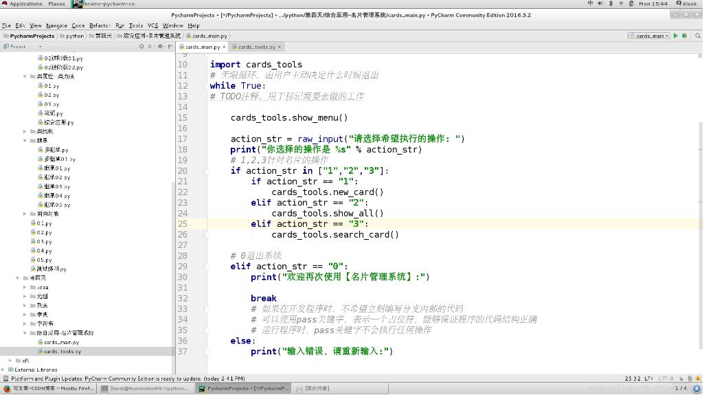Expand the xfl folder
Viewport: 704px width, 395px height.
point(10,361)
